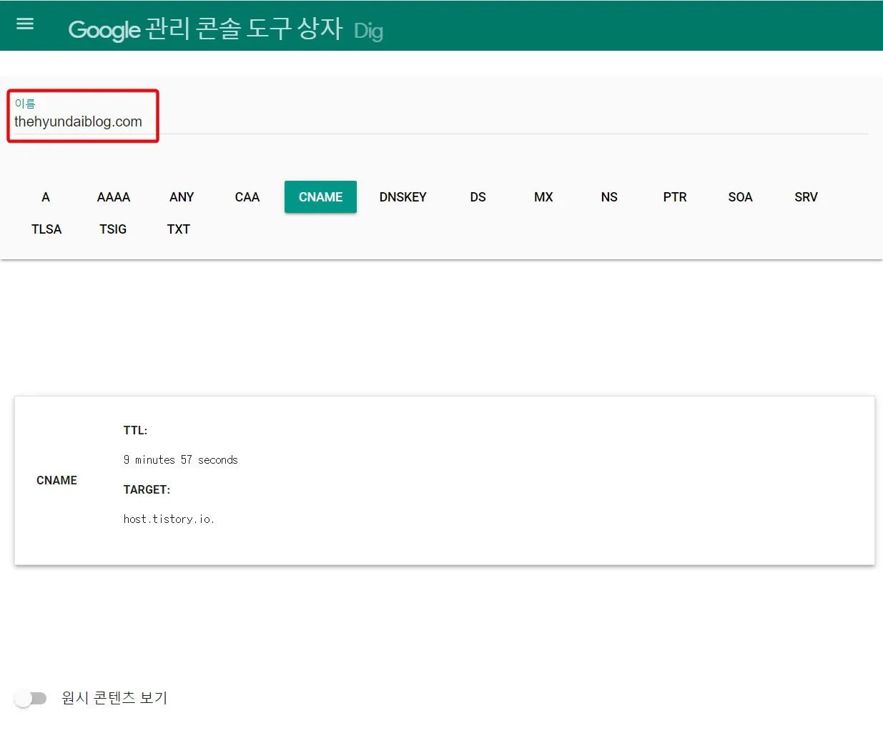This screenshot has width=883, height=748.
Task: Click the highlighted CNAME record button
Action: coord(320,197)
